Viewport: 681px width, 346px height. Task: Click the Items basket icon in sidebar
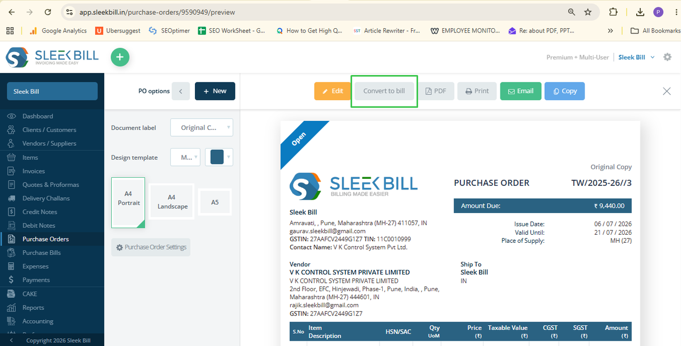[11, 158]
